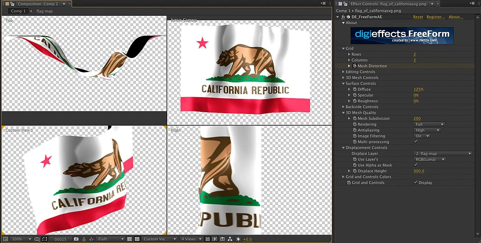The height and width of the screenshot is (243, 481).
Task: Click the Register... link
Action: click(436, 17)
